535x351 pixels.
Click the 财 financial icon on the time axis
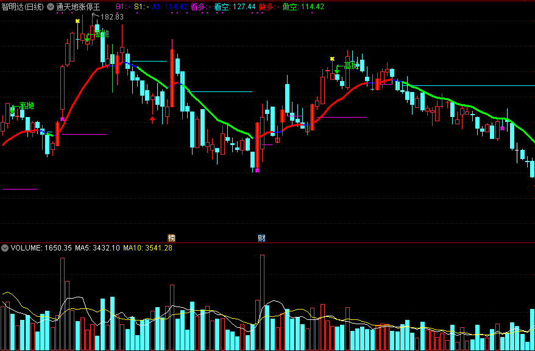(261, 238)
